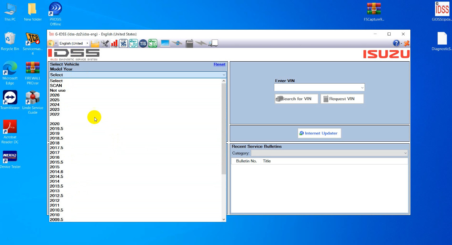Image resolution: width=452 pixels, height=245 pixels.
Task: Expand the Enter VIN dropdown arrow
Action: coord(362,87)
